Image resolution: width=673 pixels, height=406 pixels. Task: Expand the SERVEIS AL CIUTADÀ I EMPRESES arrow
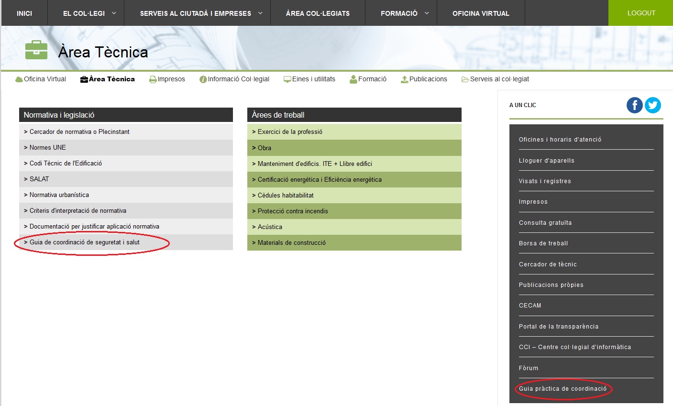pos(260,13)
